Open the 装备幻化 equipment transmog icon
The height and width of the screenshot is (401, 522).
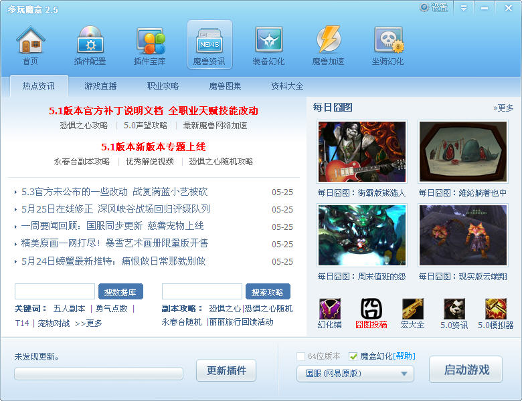click(268, 45)
